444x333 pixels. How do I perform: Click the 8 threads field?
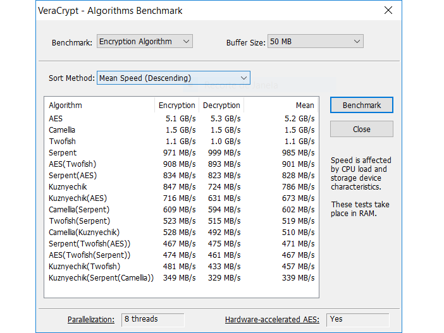coord(153,320)
